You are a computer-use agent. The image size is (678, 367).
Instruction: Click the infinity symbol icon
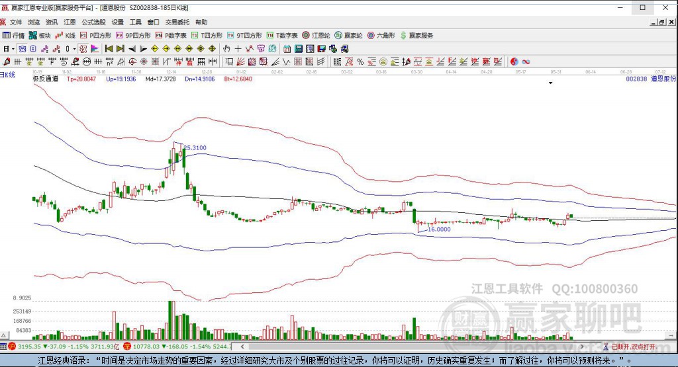tap(526, 61)
